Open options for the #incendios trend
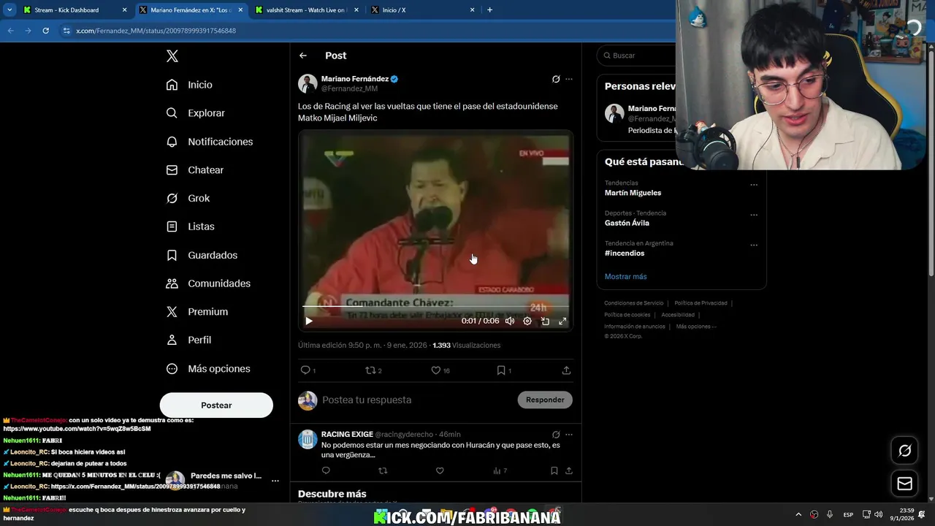 click(754, 245)
